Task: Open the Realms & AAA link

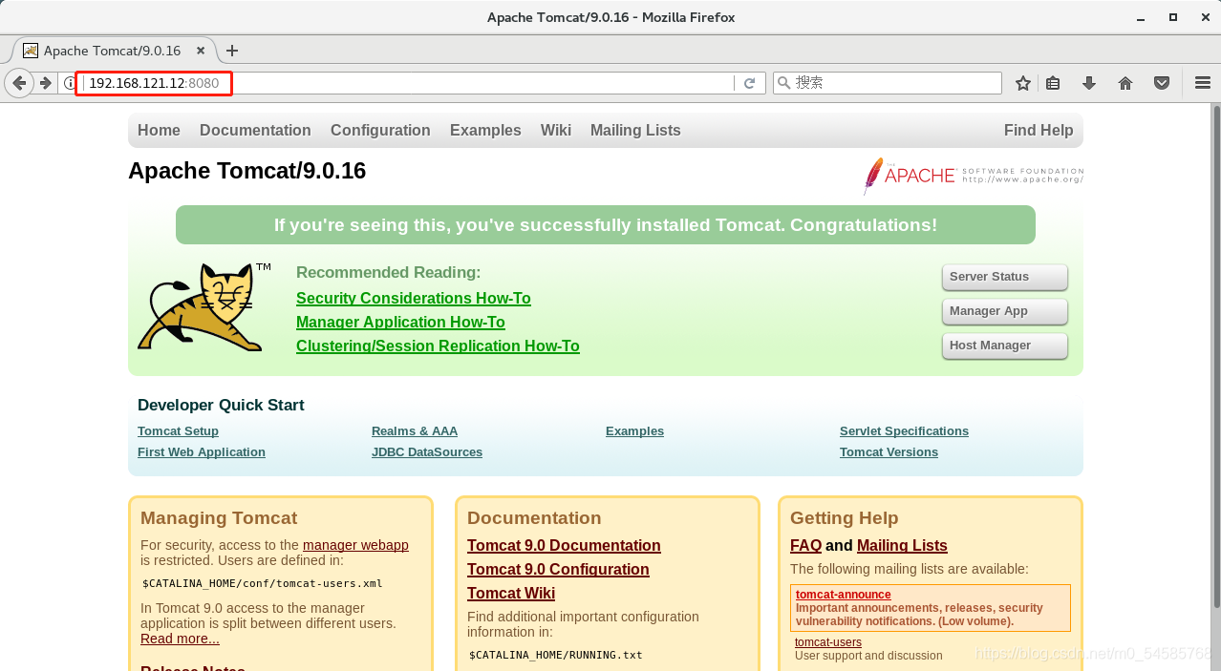Action: click(415, 431)
